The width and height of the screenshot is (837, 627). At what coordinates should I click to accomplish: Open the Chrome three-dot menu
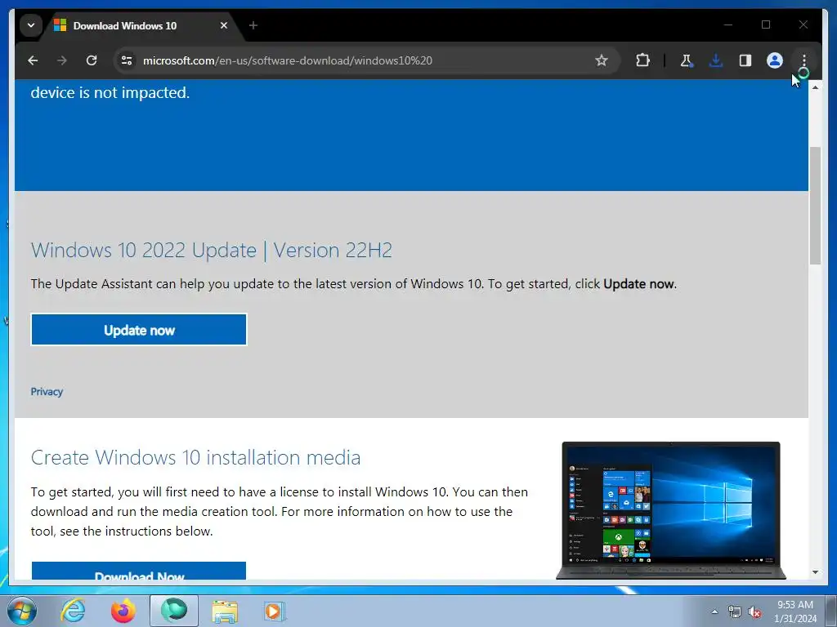[x=804, y=60]
